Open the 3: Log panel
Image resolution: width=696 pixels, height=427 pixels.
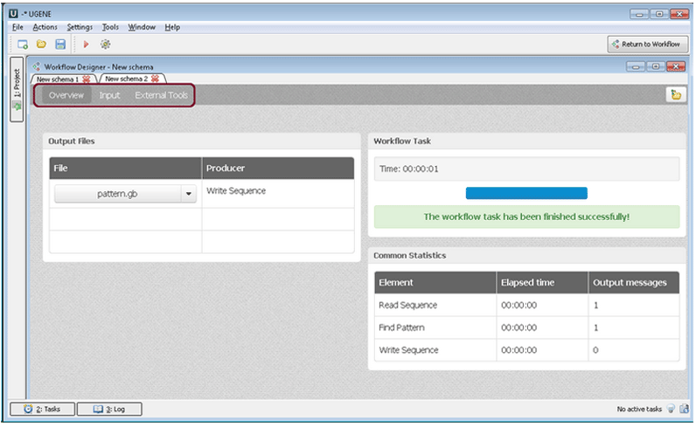pyautogui.click(x=109, y=410)
